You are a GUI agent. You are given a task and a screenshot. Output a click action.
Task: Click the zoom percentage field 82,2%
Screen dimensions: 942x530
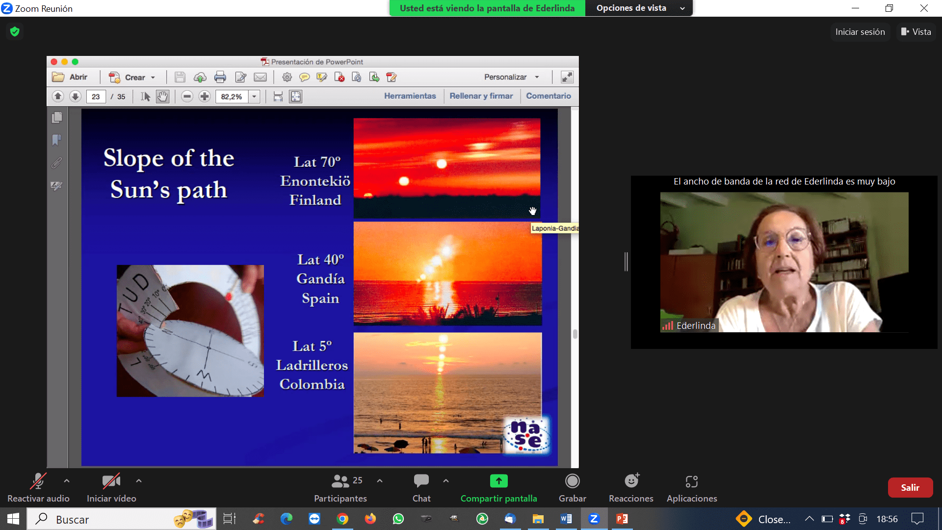pyautogui.click(x=232, y=97)
